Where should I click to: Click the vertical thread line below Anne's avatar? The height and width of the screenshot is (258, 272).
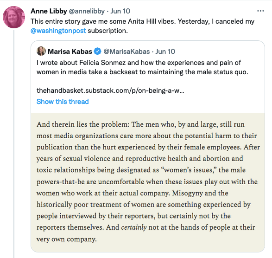(14, 144)
